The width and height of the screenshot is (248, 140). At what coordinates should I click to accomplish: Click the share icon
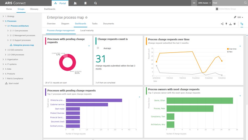coord(222,24)
